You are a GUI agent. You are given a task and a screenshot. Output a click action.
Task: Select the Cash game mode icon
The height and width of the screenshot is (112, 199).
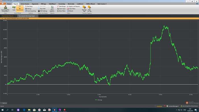tap(14, 8)
